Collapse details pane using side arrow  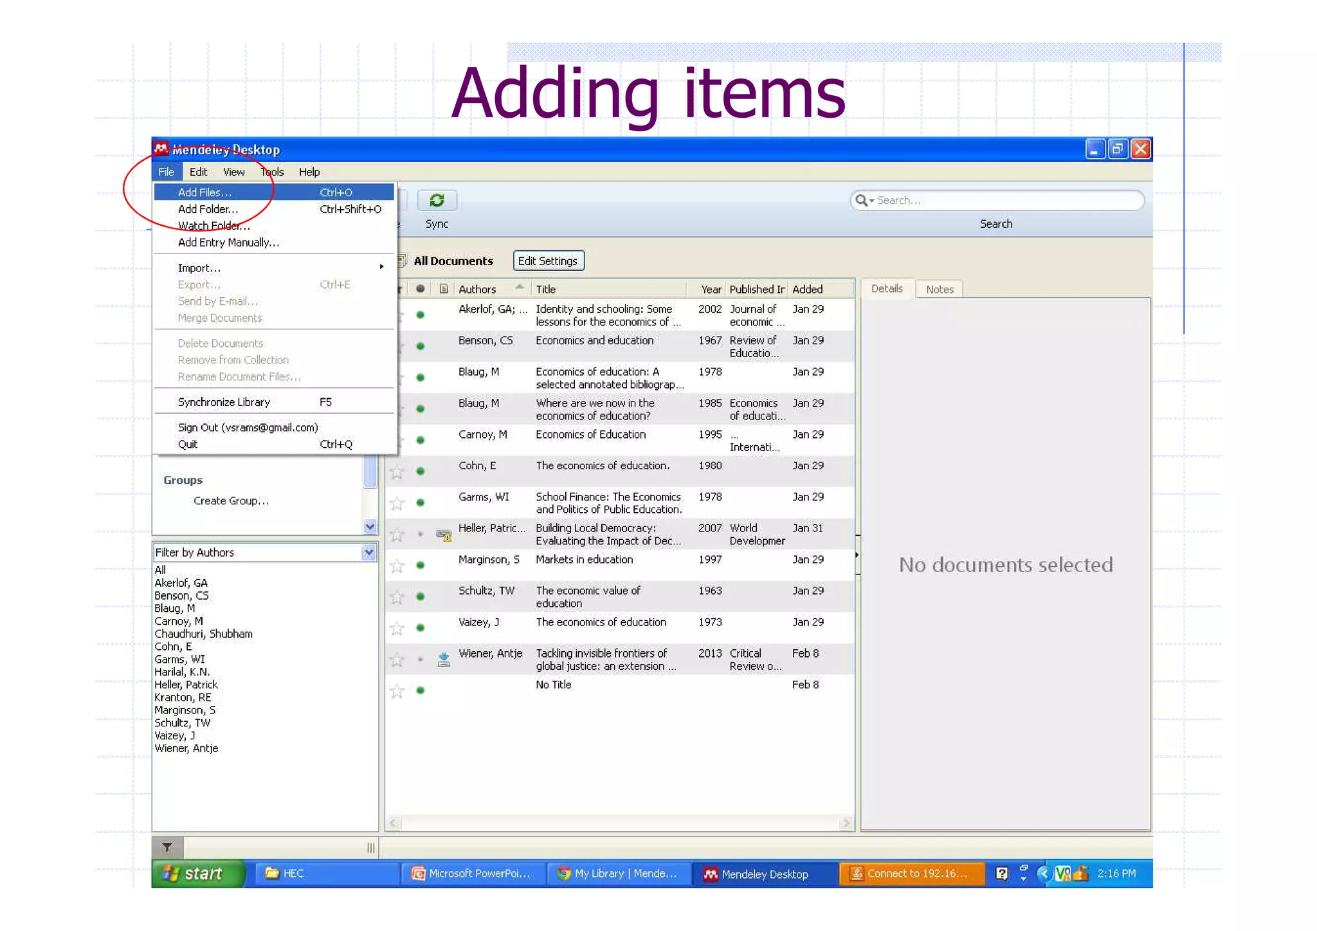pyautogui.click(x=857, y=555)
